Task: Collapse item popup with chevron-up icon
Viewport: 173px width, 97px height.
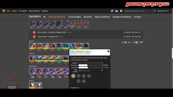Action: click(x=108, y=51)
